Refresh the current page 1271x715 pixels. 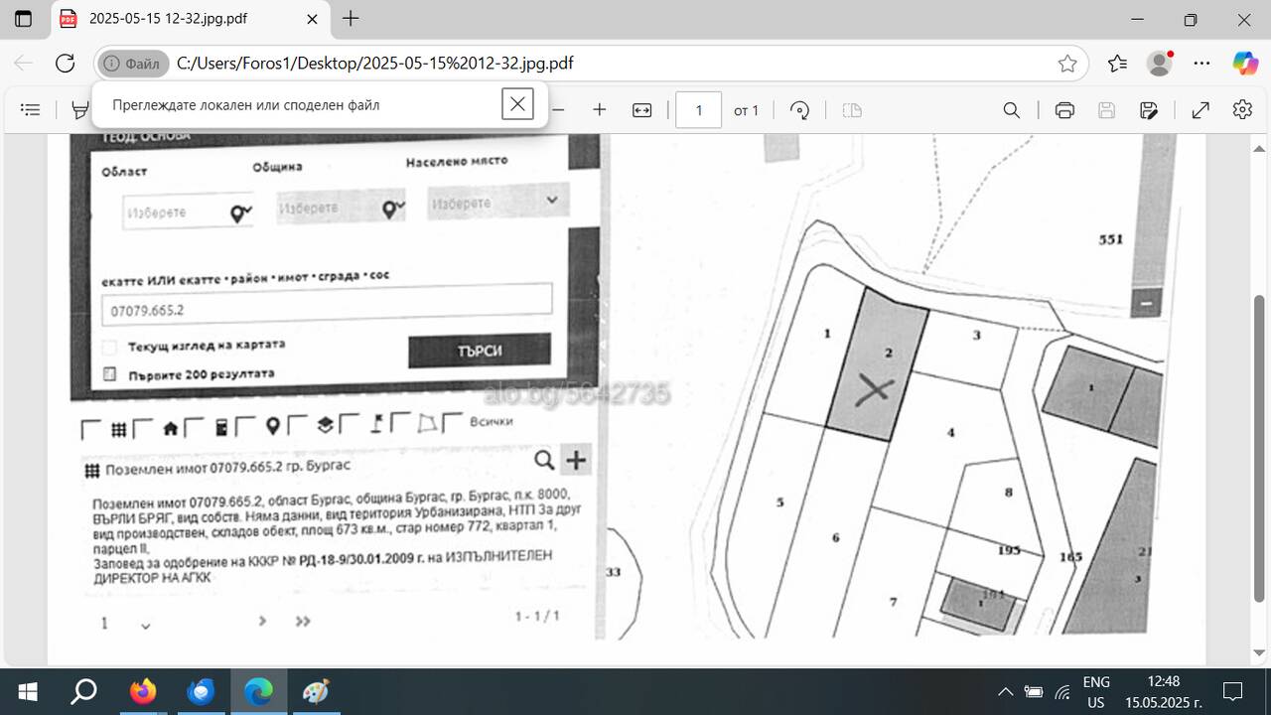(66, 64)
